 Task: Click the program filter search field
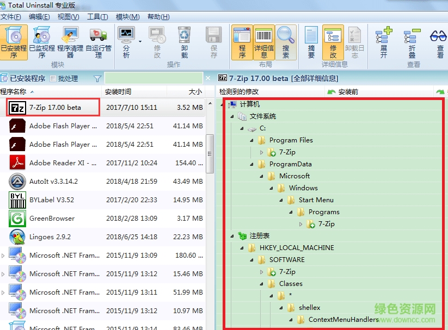pyautogui.click(x=152, y=79)
